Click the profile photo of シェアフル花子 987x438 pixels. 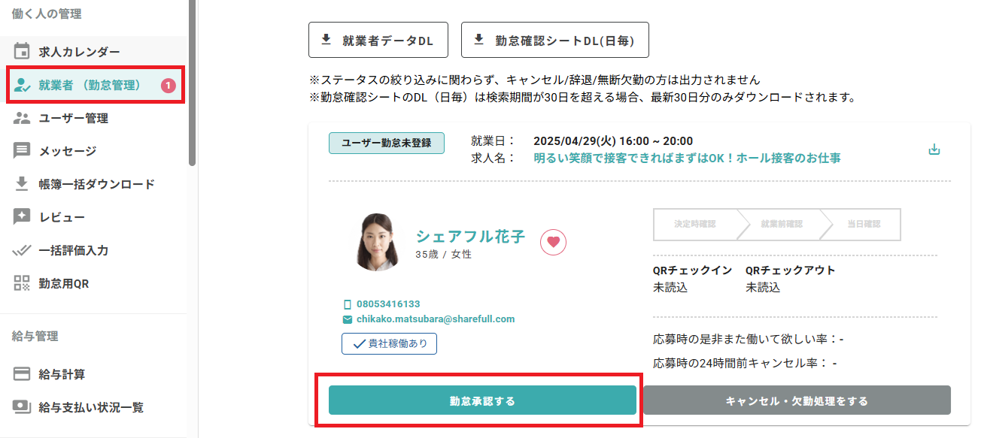pyautogui.click(x=378, y=242)
